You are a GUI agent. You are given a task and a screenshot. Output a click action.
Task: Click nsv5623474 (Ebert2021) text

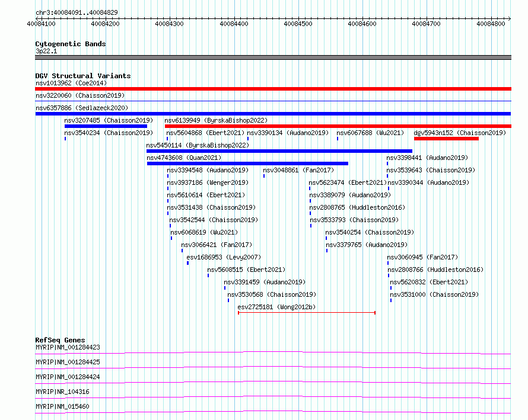click(348, 182)
